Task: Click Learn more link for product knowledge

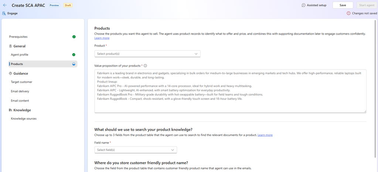Action: 265,135
